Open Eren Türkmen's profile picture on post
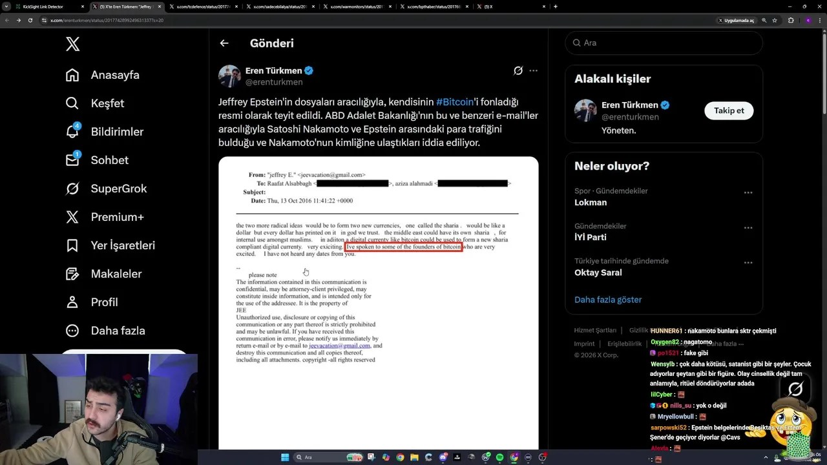Viewport: 827px width, 465px height. pos(229,76)
